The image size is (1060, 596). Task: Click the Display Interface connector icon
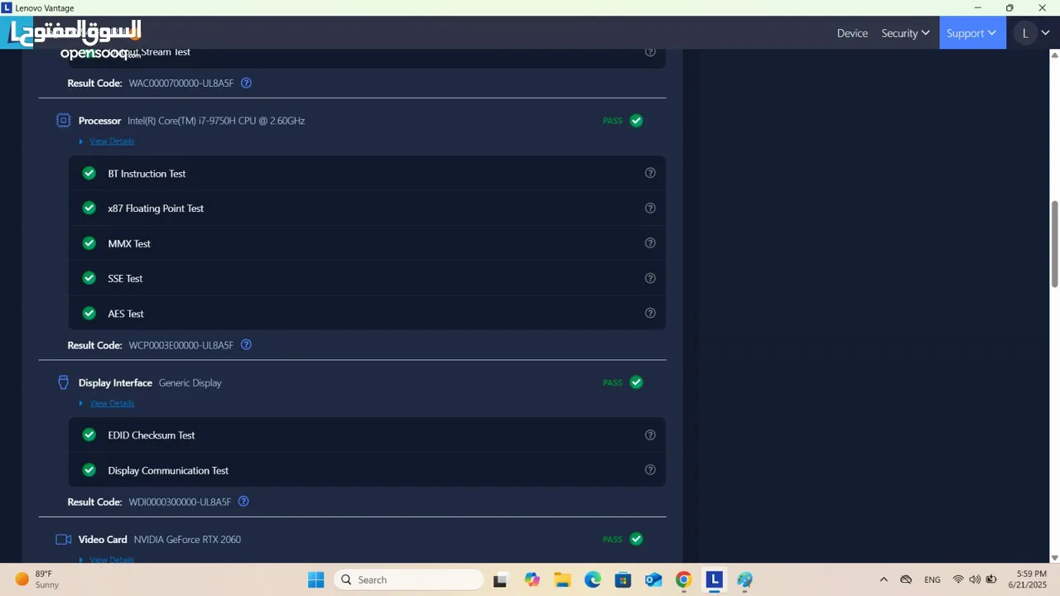pos(63,382)
